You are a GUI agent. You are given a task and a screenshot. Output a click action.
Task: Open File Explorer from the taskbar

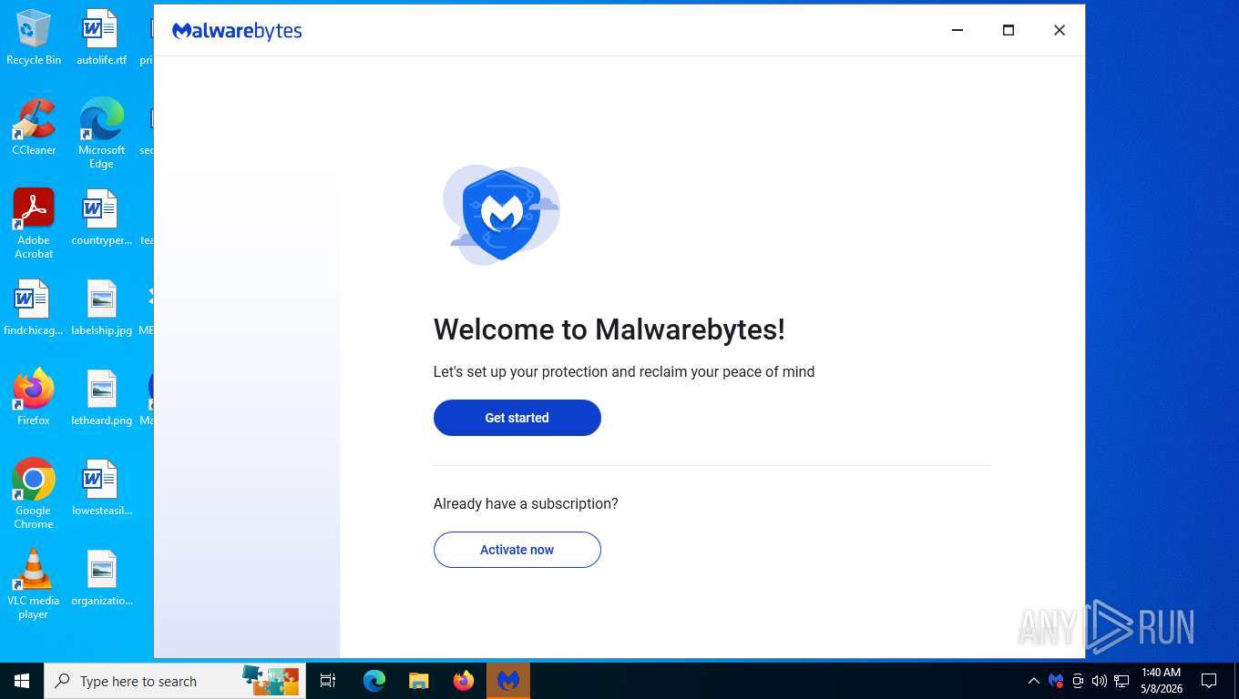tap(418, 681)
